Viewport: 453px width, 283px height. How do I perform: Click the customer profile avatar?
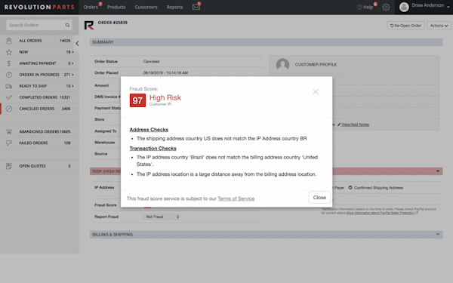coord(282,64)
